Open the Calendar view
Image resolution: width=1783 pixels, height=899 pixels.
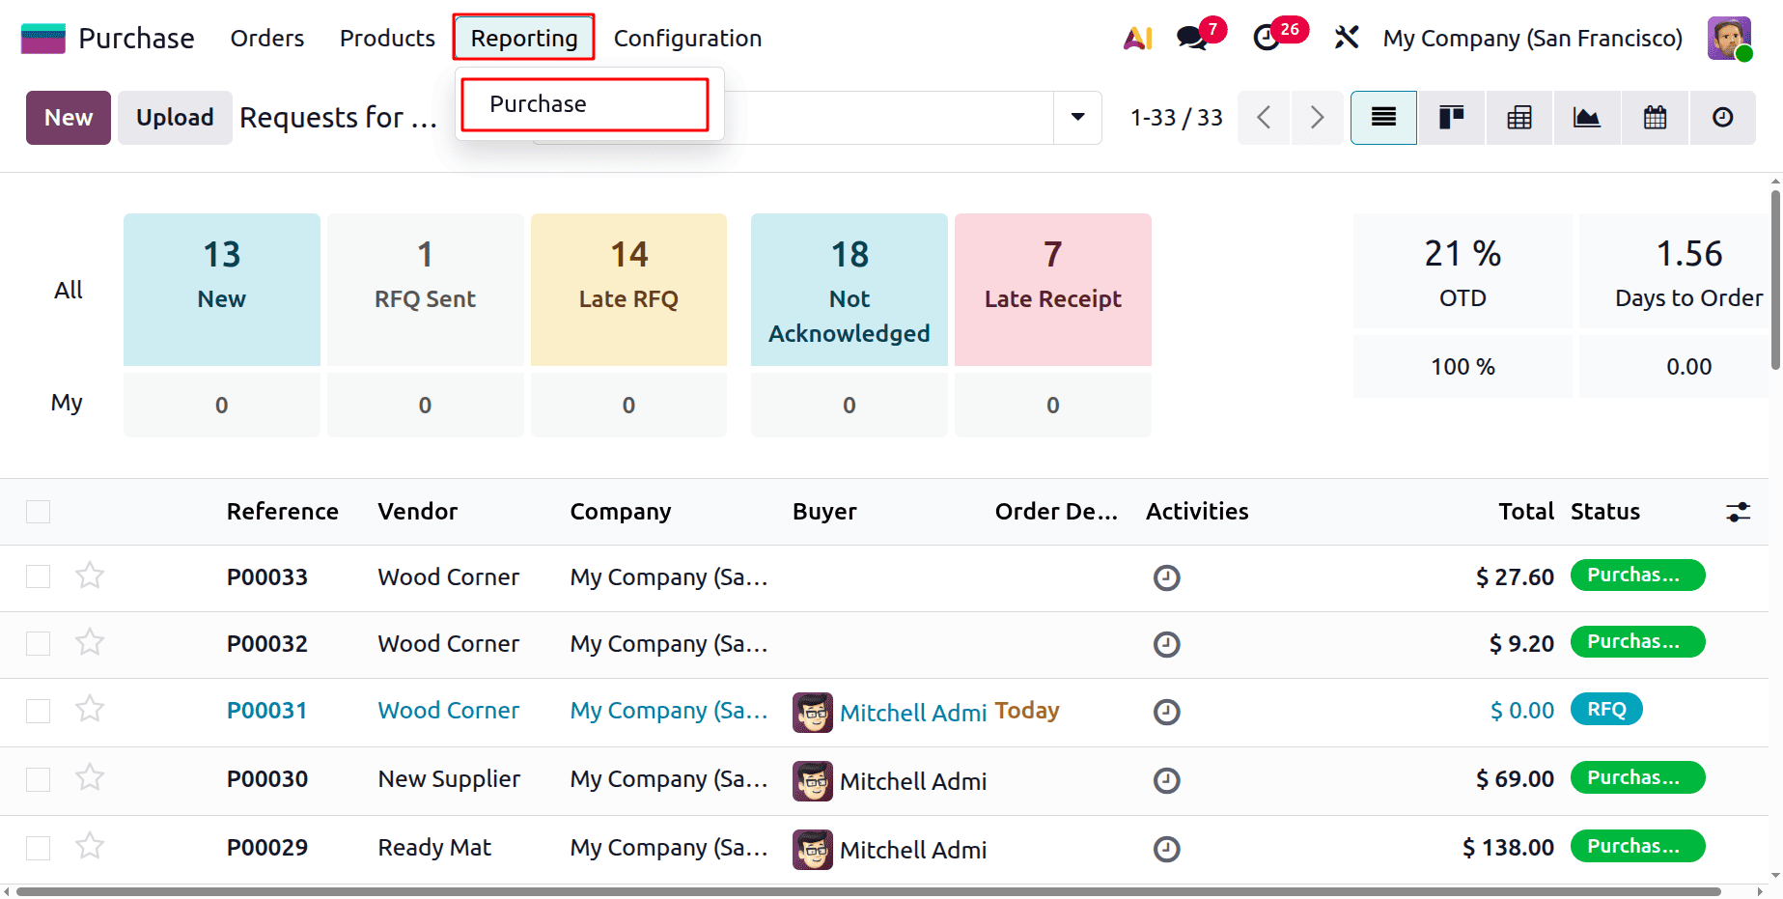(1653, 117)
